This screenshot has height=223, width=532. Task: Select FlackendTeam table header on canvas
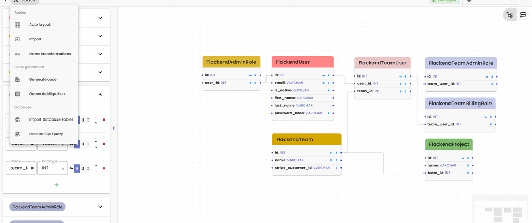(x=307, y=140)
